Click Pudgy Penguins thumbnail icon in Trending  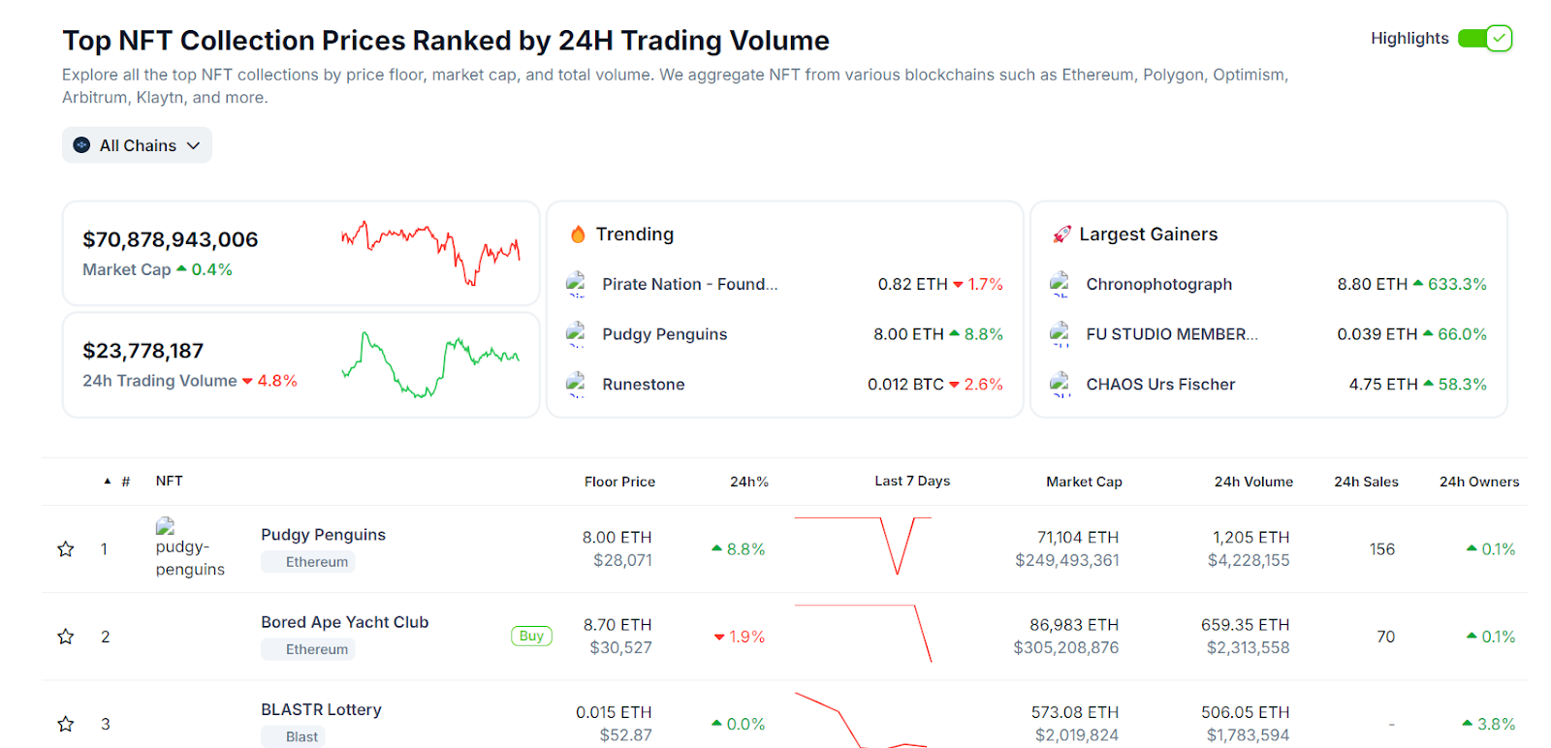[576, 334]
